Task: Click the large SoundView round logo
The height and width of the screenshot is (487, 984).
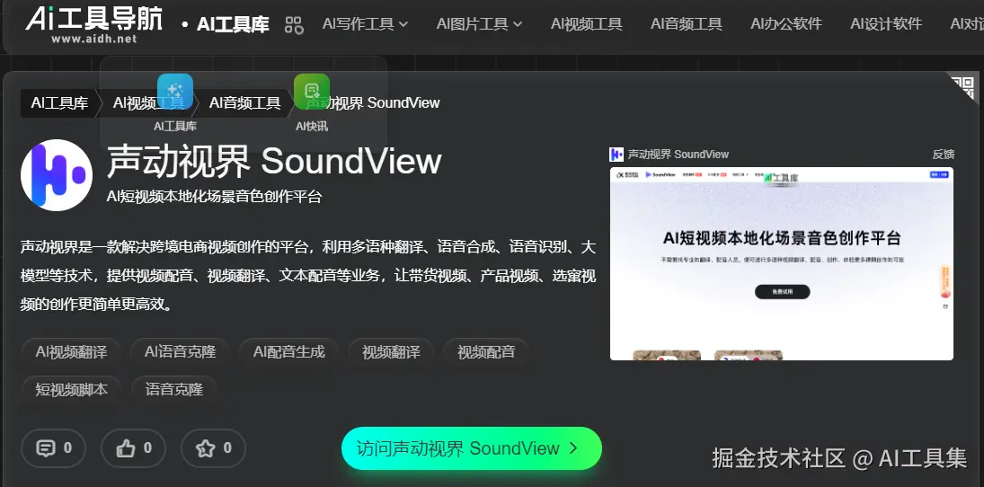Action: click(x=57, y=175)
